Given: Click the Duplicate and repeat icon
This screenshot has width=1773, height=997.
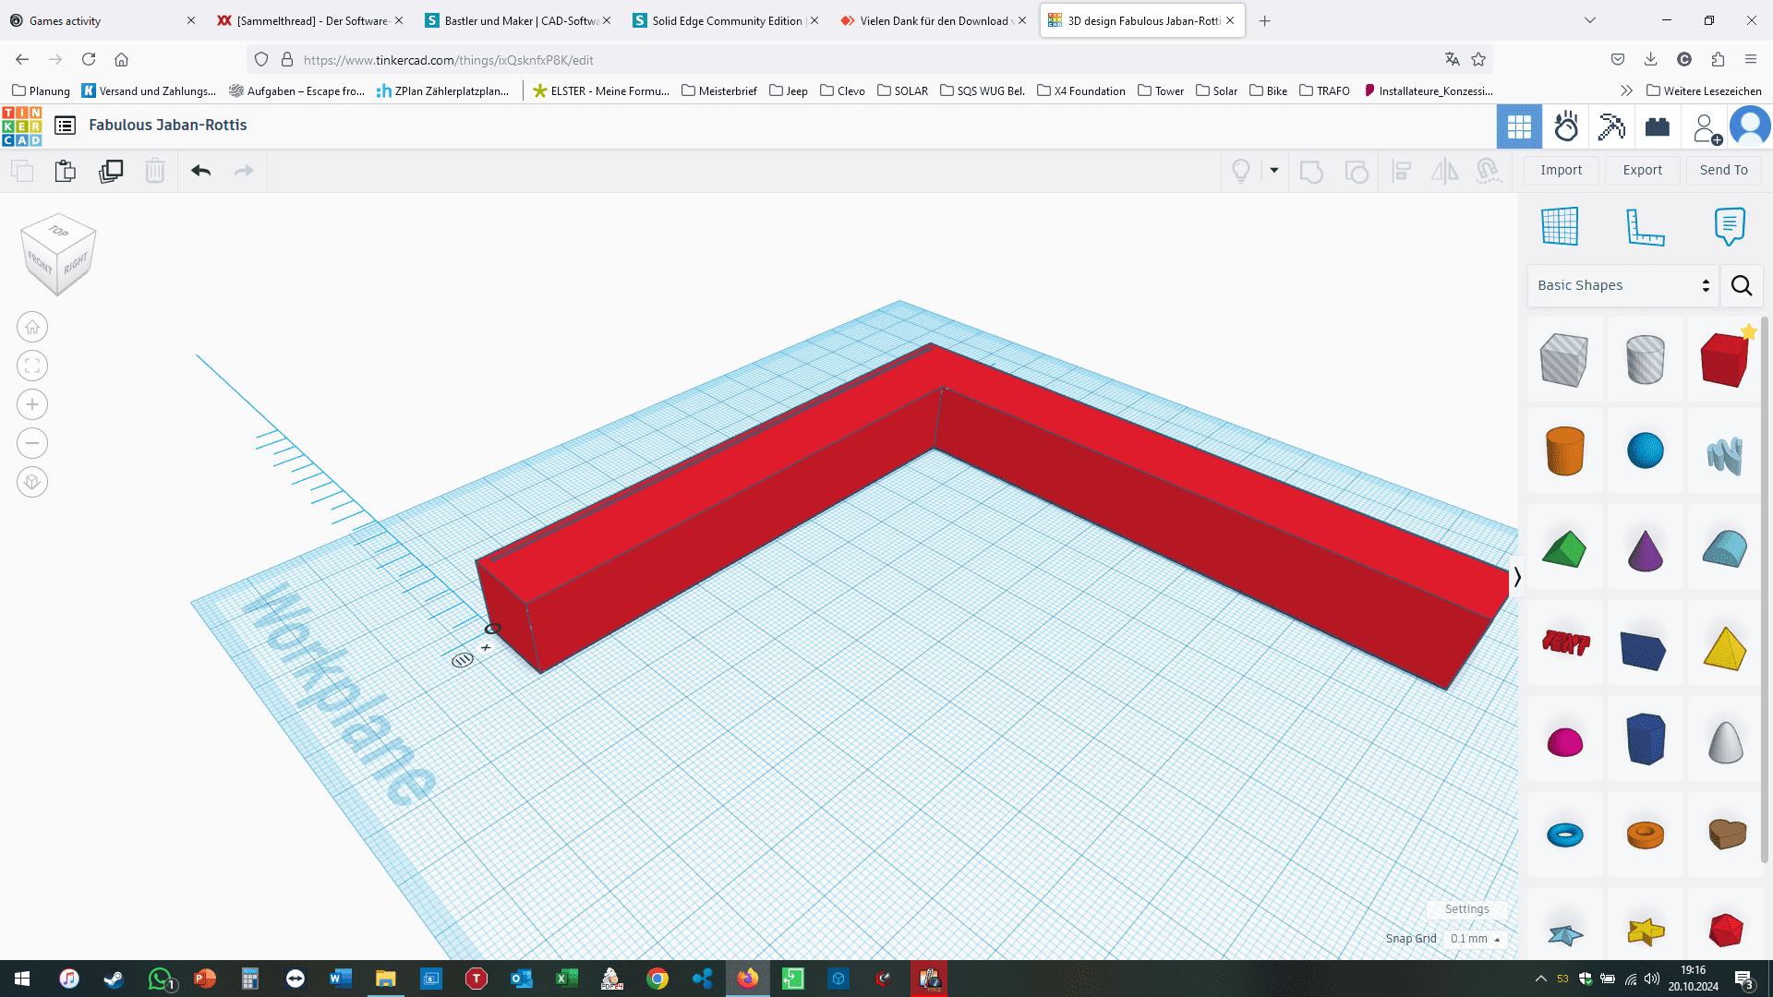Looking at the screenshot, I should click(x=111, y=172).
